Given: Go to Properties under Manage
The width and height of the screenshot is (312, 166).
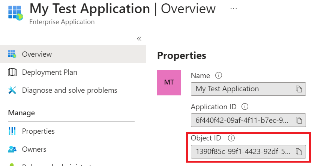Looking at the screenshot, I should 38,131.
